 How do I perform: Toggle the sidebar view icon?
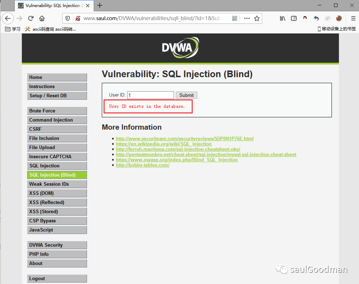click(x=294, y=18)
